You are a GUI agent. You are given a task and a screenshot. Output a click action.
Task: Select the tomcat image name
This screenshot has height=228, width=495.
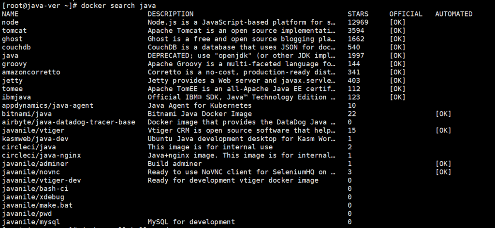pyautogui.click(x=14, y=30)
